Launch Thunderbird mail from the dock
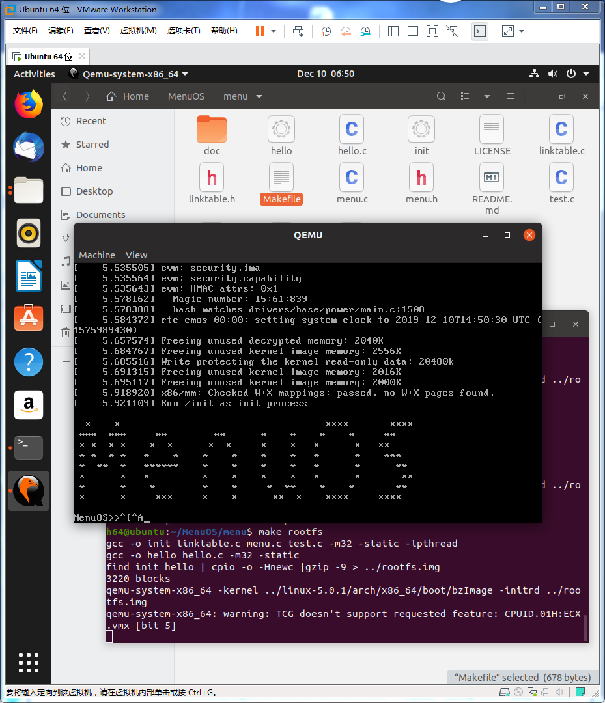This screenshot has height=703, width=605. 29,147
